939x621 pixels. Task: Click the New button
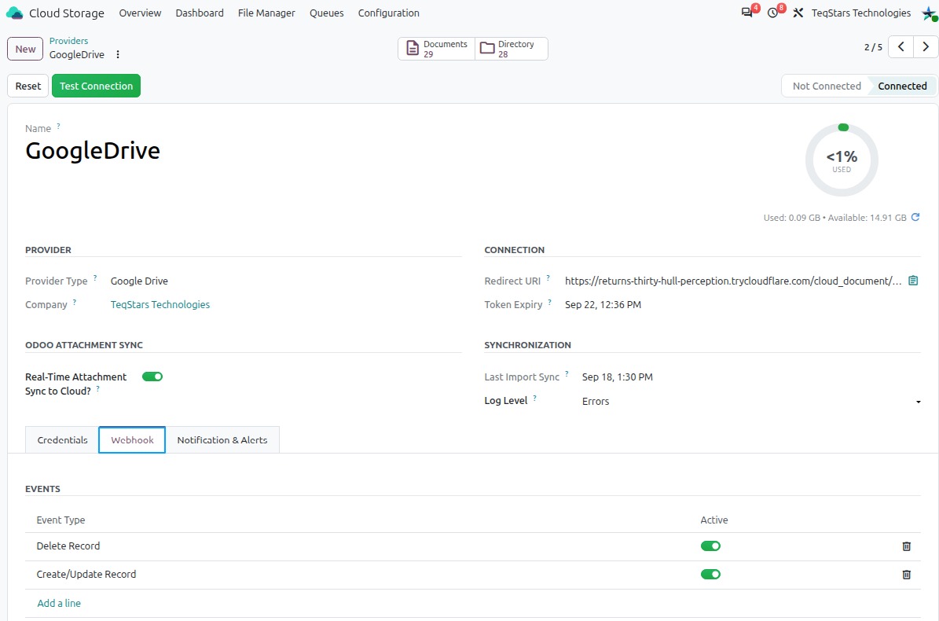click(x=25, y=49)
